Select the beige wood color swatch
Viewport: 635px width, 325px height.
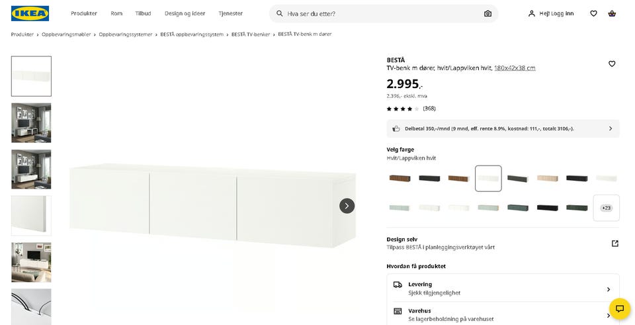547,178
